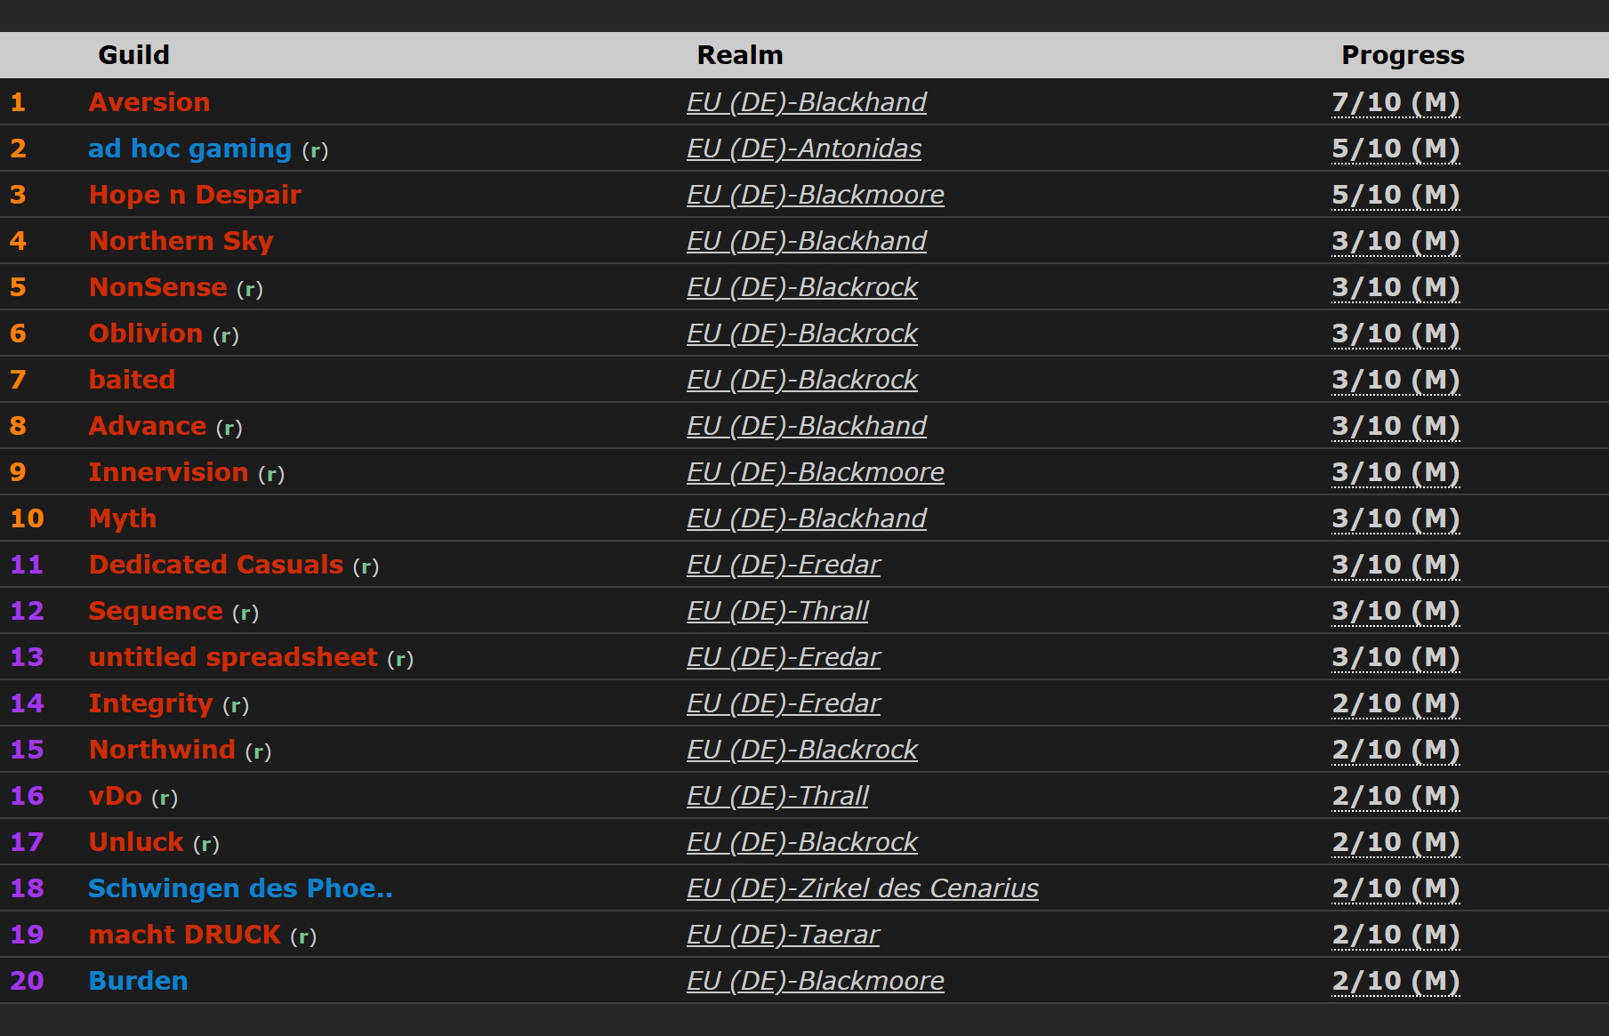1609x1036 pixels.
Task: Open the Advance guild page
Action: click(148, 426)
